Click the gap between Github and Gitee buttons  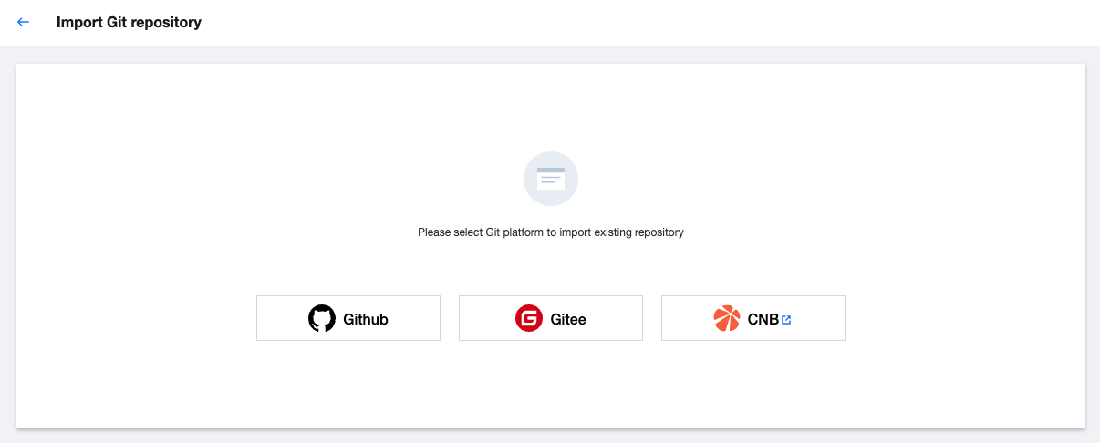point(450,318)
